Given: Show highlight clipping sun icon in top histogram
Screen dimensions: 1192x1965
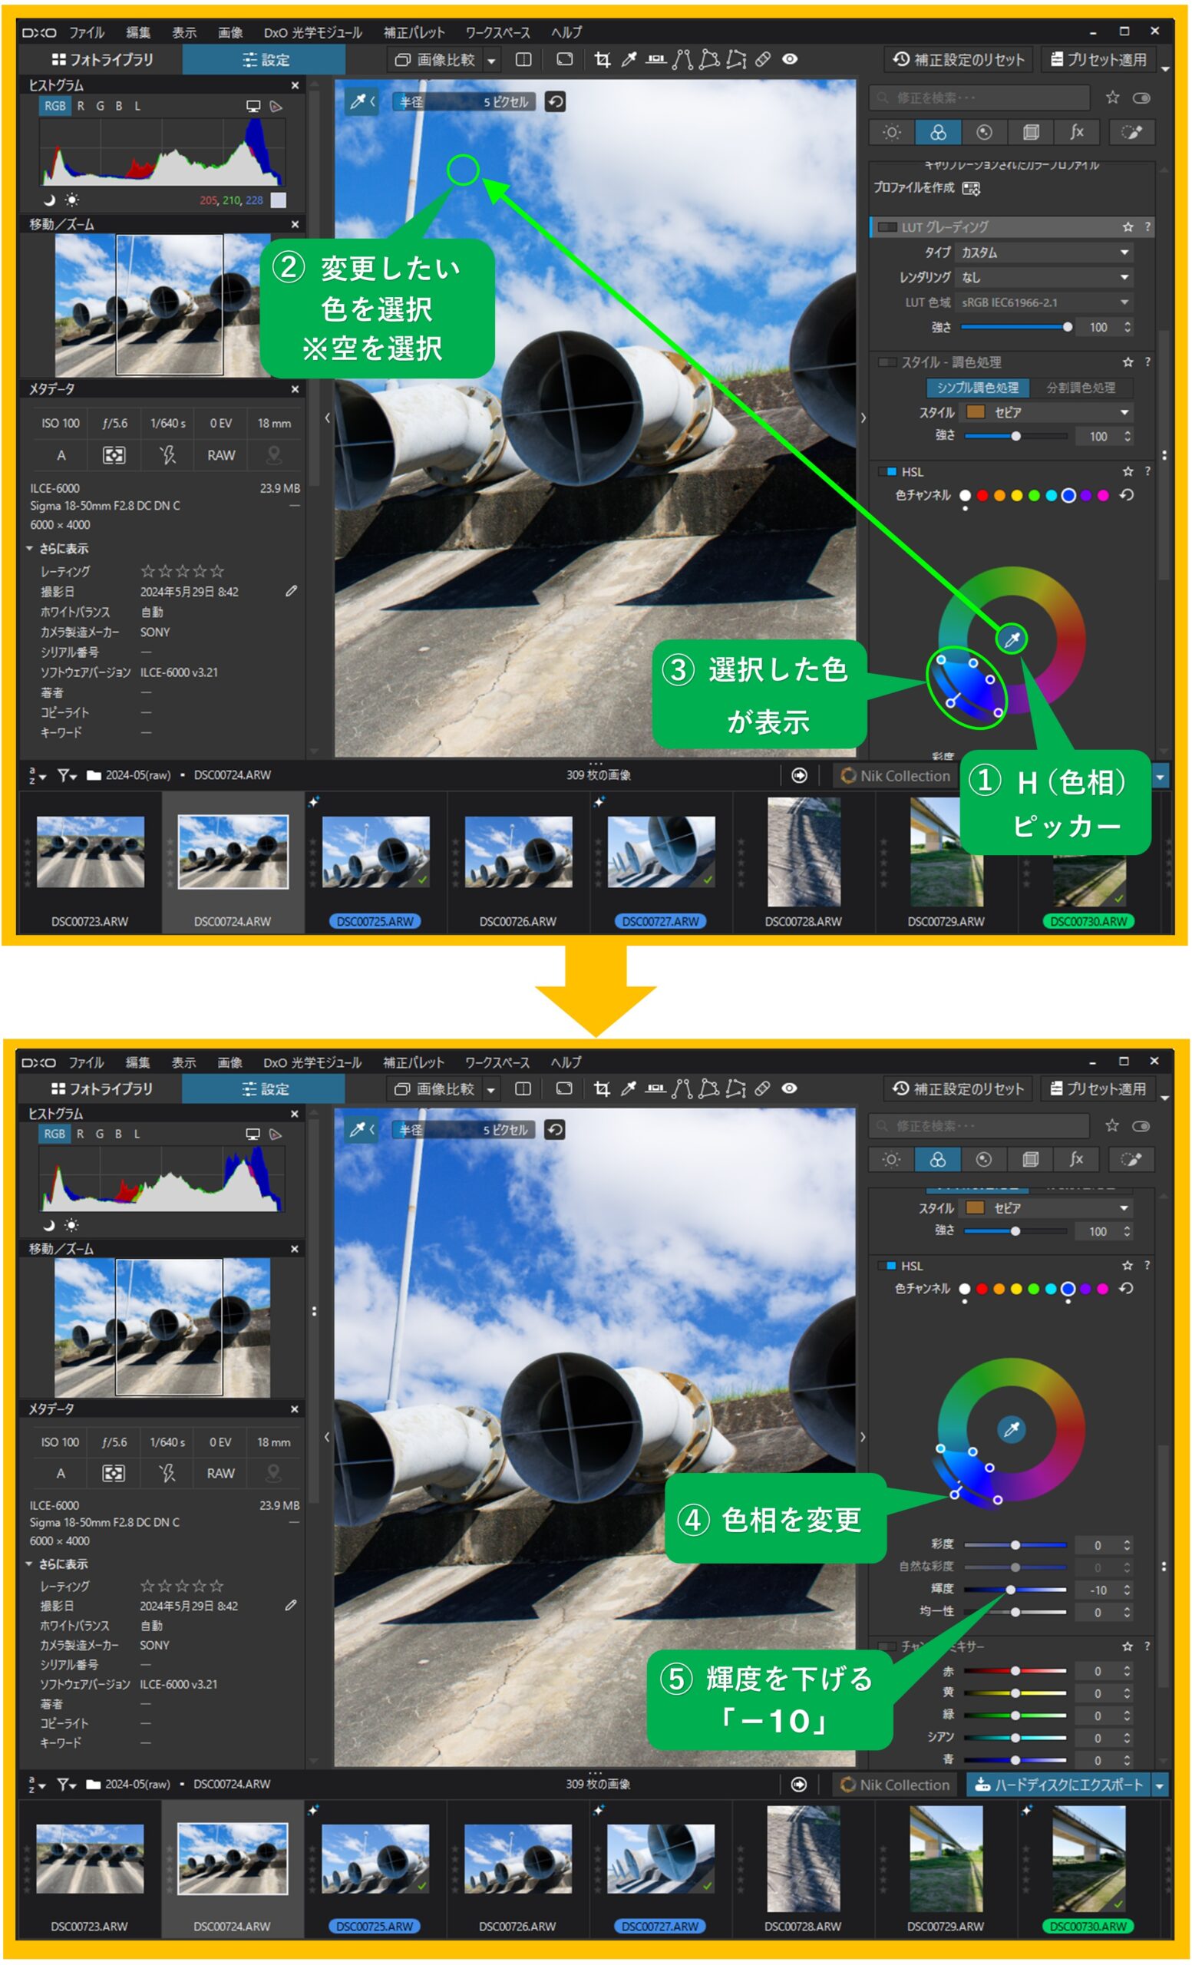Looking at the screenshot, I should pyautogui.click(x=71, y=200).
